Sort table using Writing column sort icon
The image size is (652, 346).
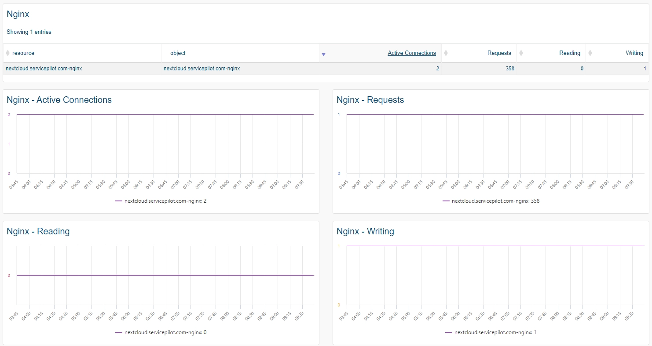point(590,53)
